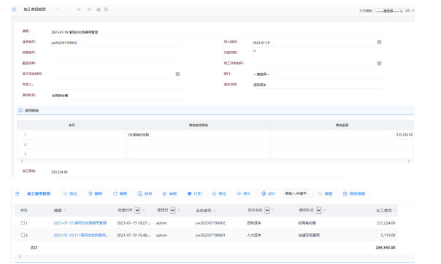Sort the list by the 摘要 column sort icon
The width and height of the screenshot is (441, 264).
coord(65,211)
